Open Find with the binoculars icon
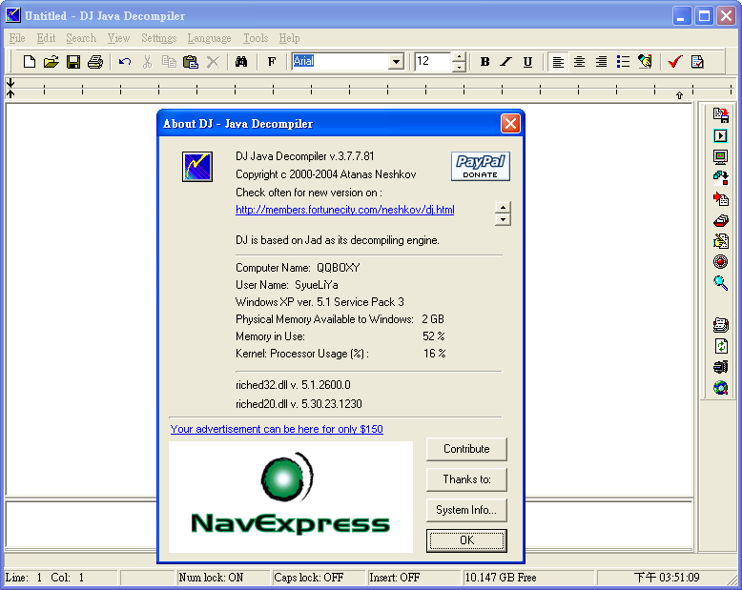 pyautogui.click(x=241, y=61)
